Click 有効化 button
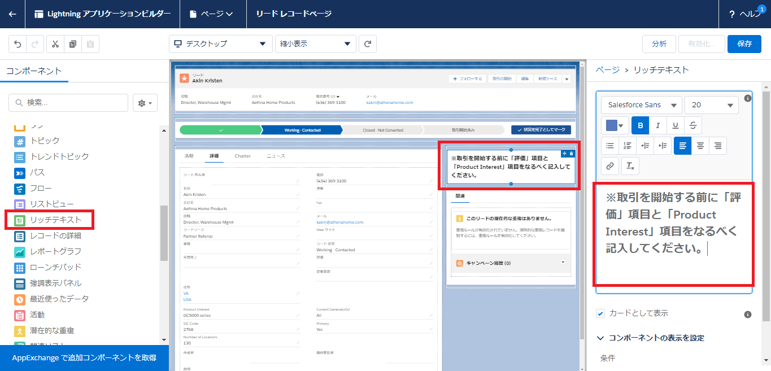Screen dimensions: 771x371 [x=702, y=44]
